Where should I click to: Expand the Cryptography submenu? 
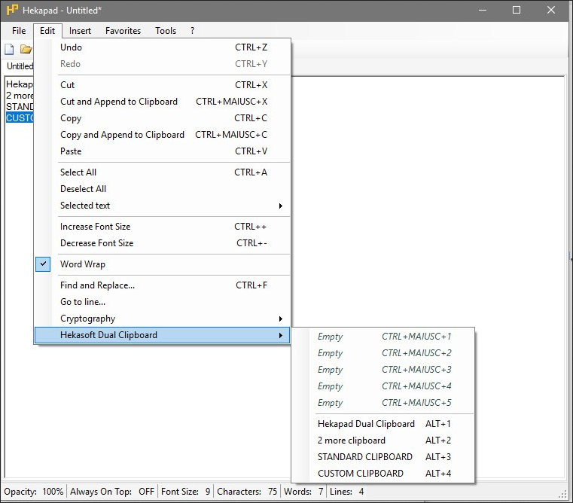[162, 319]
